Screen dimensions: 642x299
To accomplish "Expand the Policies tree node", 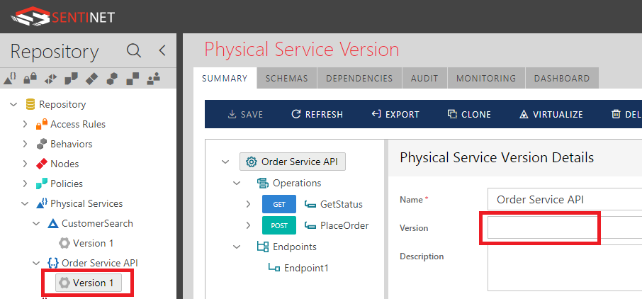I will click(x=25, y=184).
